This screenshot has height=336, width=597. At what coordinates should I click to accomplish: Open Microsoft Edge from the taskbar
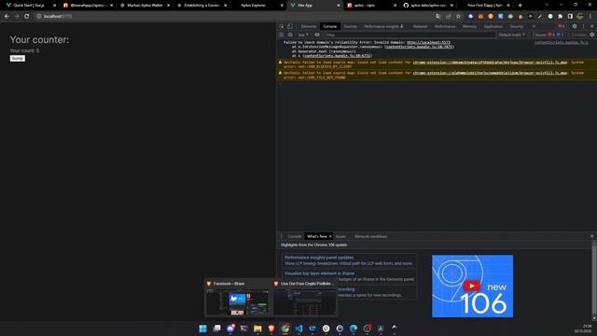(354, 329)
